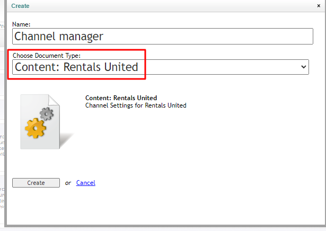This screenshot has height=231, width=326.
Task: Click the document with gears icon
Action: (x=47, y=122)
